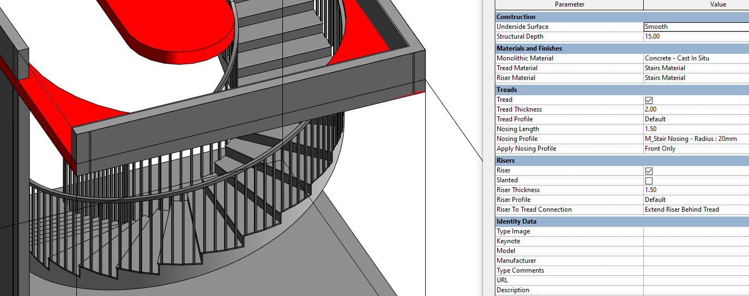749x296 pixels.
Task: Select the 'Underside Surface' parameter label
Action: 522,27
